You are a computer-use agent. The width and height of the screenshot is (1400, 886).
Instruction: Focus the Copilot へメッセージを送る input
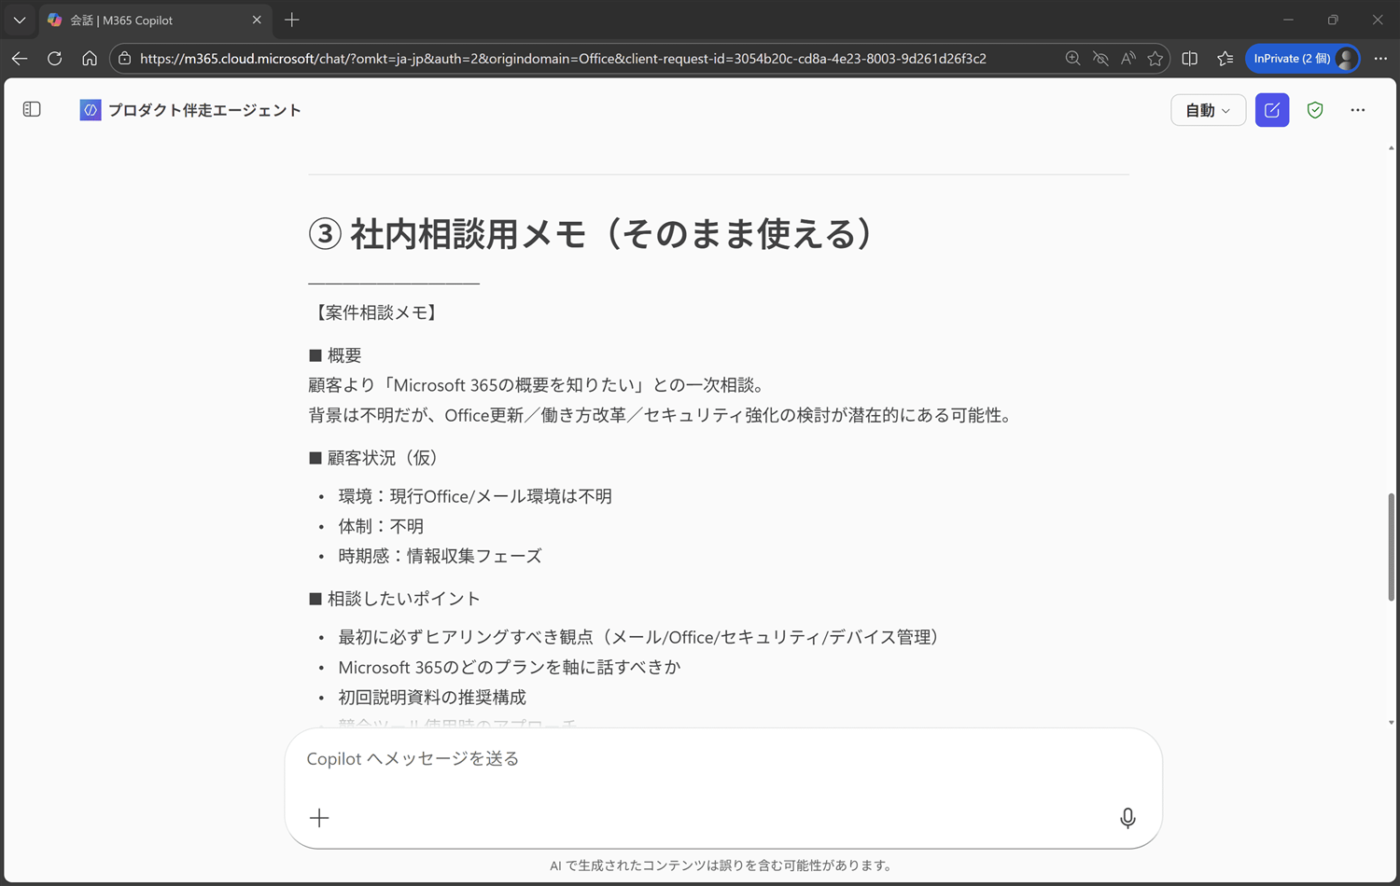tap(722, 758)
